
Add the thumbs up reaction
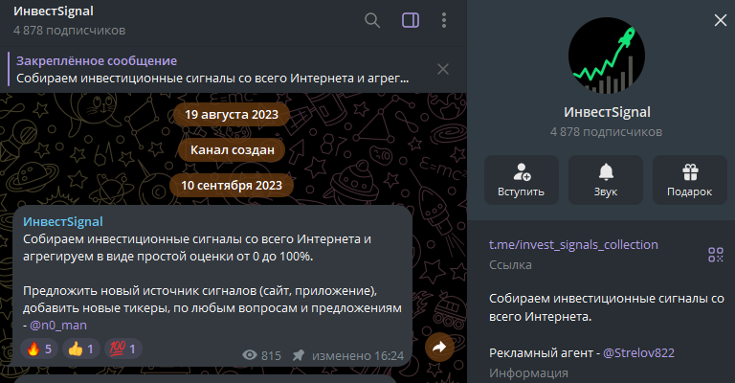pos(81,349)
